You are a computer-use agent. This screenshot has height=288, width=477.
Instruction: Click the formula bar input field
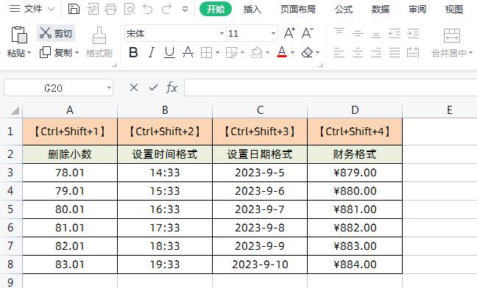(331, 87)
